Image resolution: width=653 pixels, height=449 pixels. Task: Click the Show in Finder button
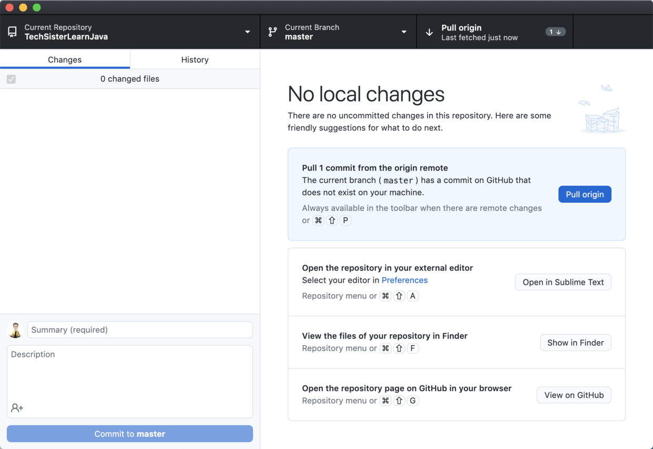pos(576,343)
